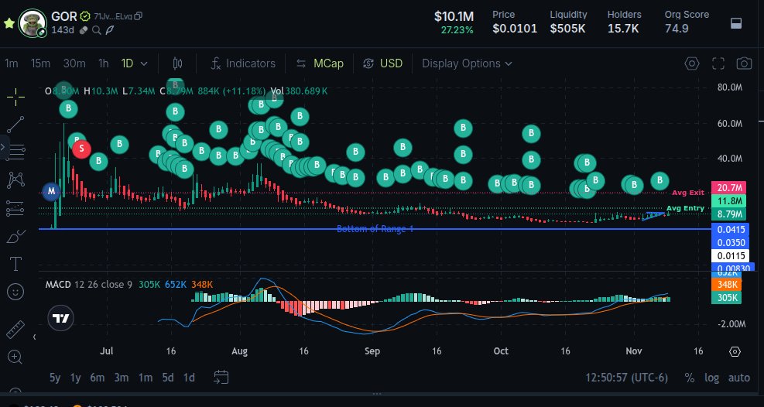The width and height of the screenshot is (764, 407).
Task: Expand the Display Options dropdown
Action: (467, 63)
